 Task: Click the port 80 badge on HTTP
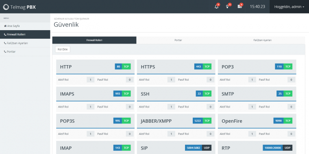click(x=118, y=66)
